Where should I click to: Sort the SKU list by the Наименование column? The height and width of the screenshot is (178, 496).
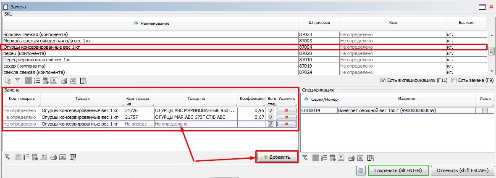pos(151,23)
